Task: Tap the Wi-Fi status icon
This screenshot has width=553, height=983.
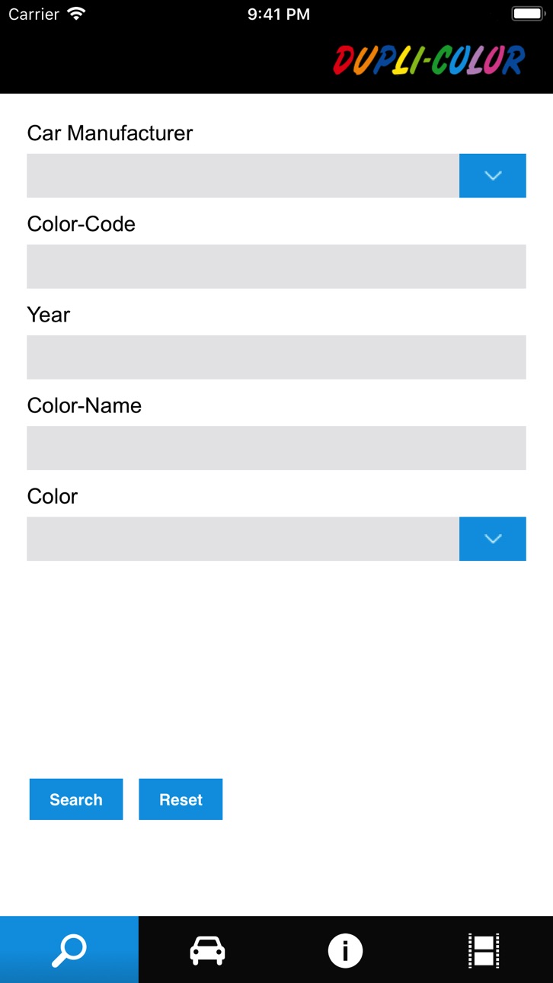Action: [x=76, y=14]
